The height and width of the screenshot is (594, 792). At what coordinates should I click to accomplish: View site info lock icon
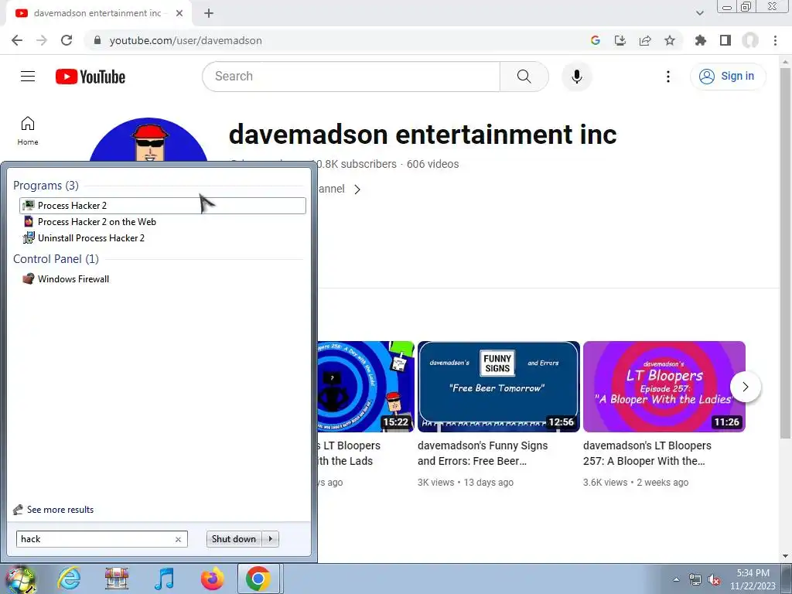click(97, 40)
